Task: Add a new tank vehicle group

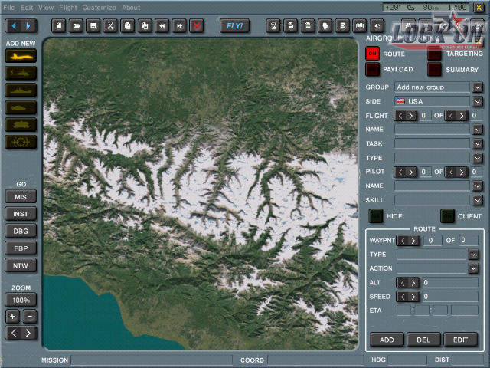Action: click(x=21, y=107)
